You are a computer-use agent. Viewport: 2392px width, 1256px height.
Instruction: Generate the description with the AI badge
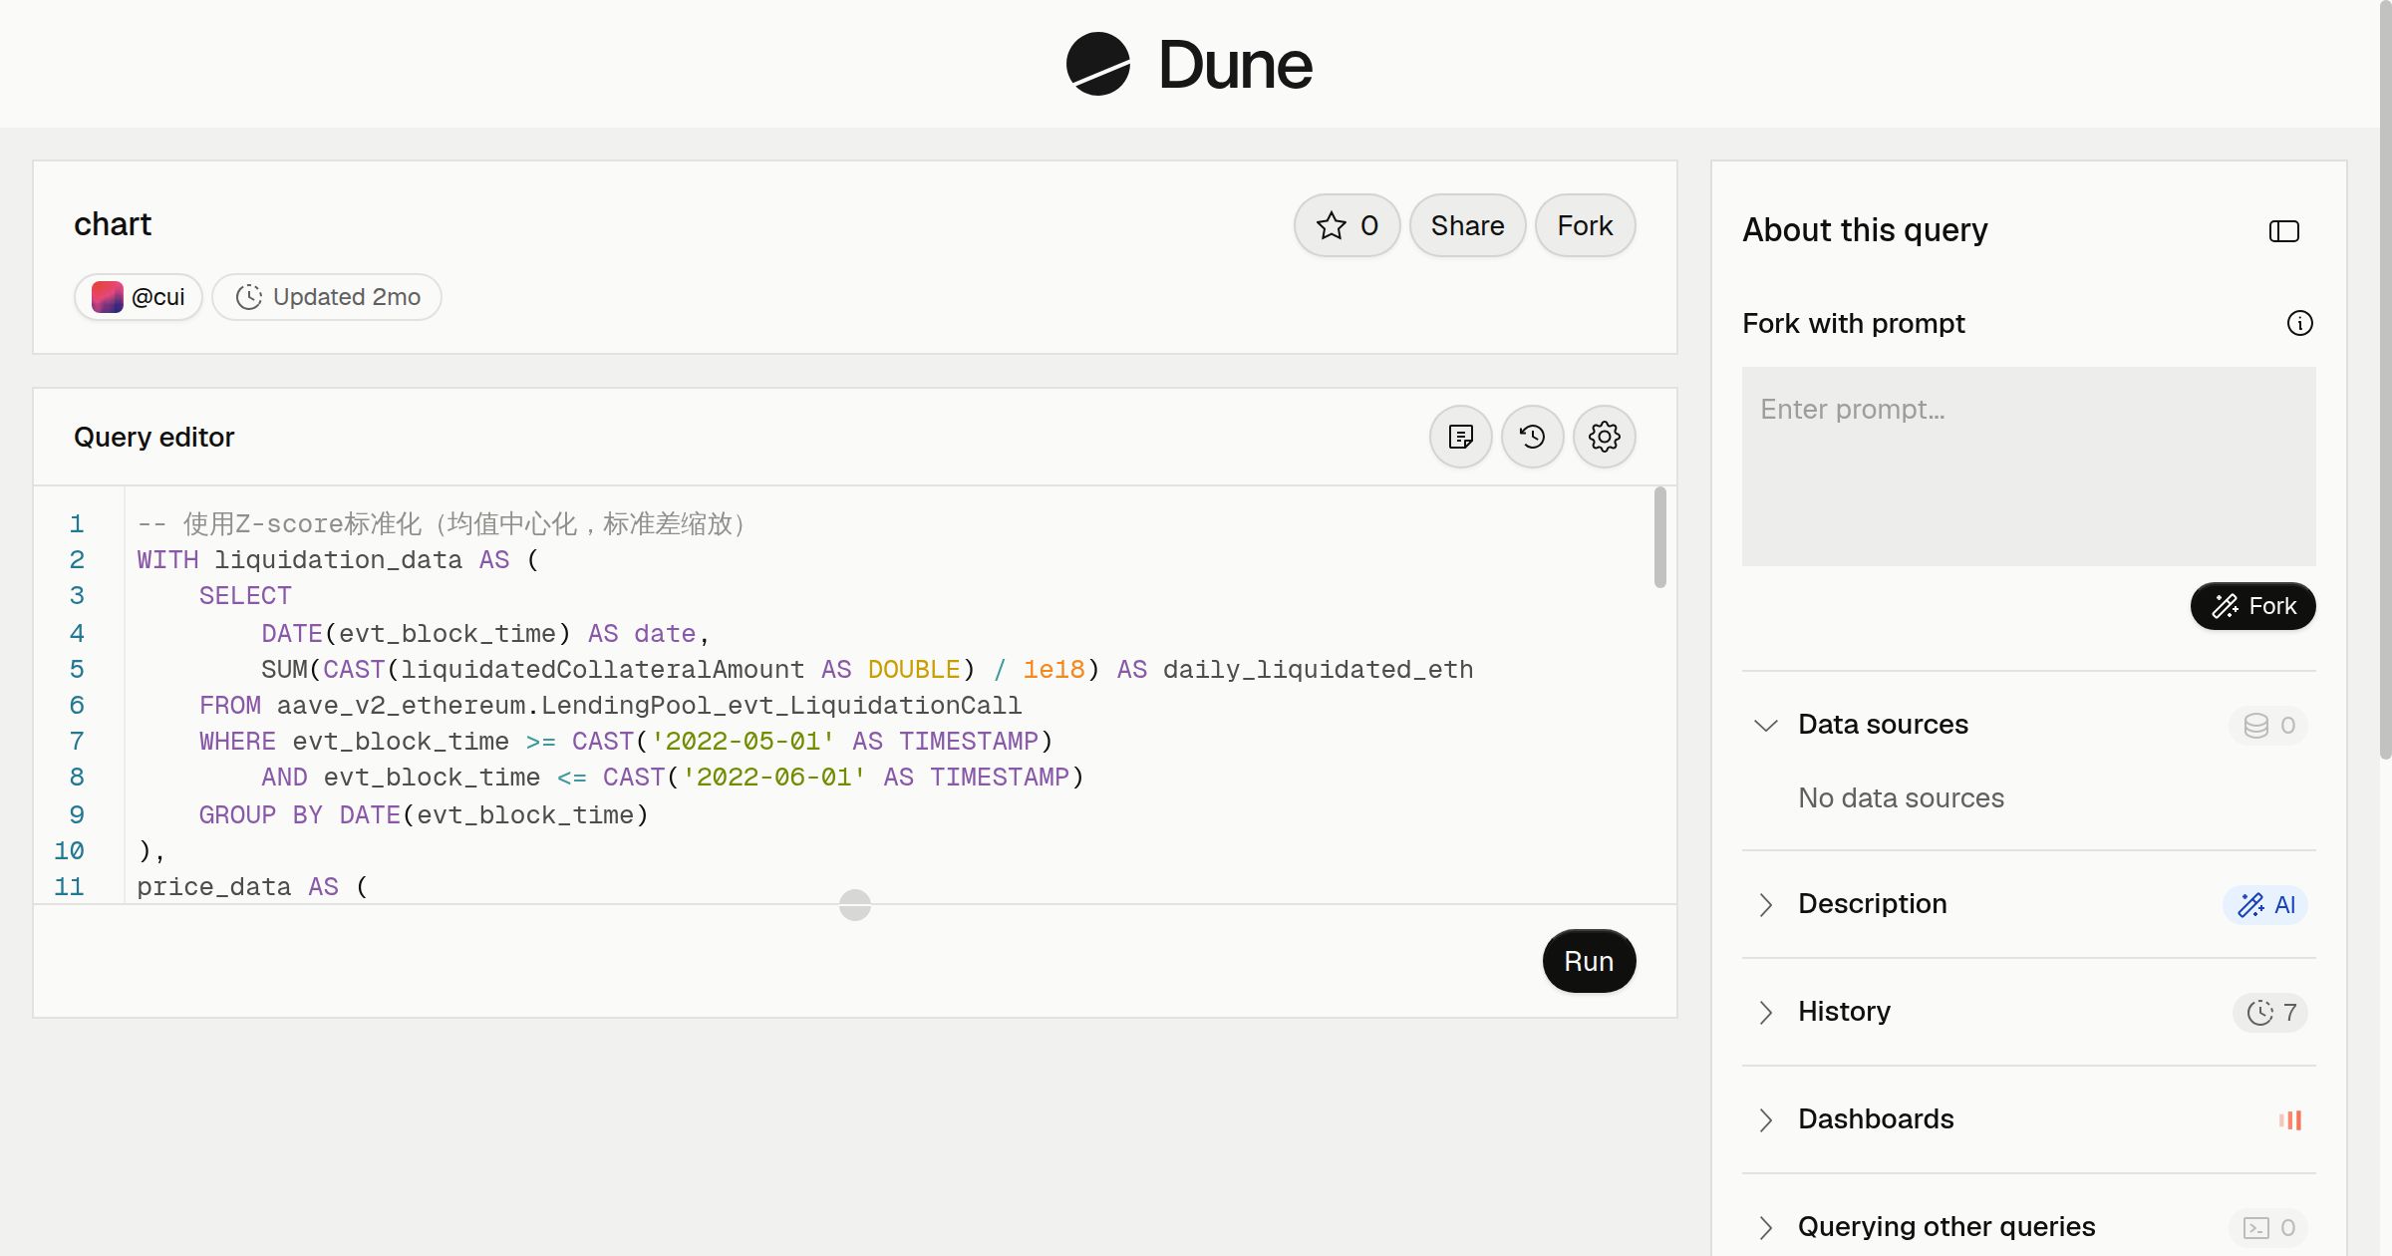pos(2265,904)
